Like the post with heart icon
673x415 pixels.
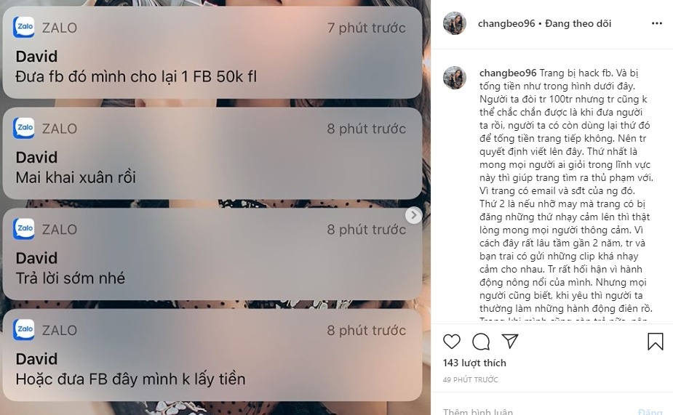(452, 342)
